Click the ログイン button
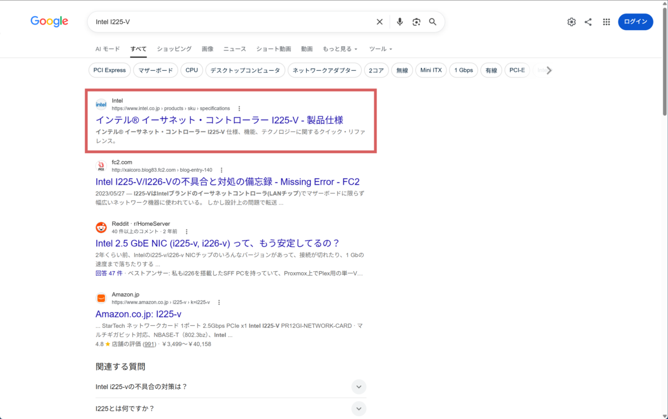 (636, 22)
